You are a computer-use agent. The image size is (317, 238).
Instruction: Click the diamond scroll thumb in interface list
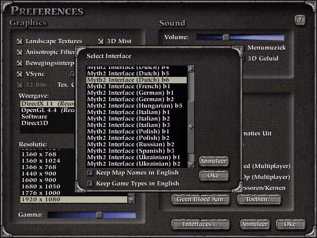pyautogui.click(x=191, y=127)
